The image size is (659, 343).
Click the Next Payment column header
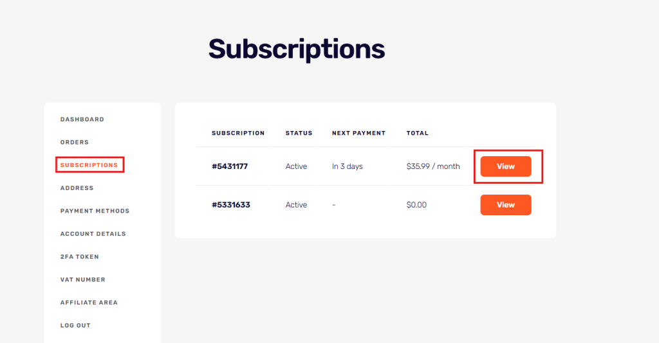click(x=358, y=134)
